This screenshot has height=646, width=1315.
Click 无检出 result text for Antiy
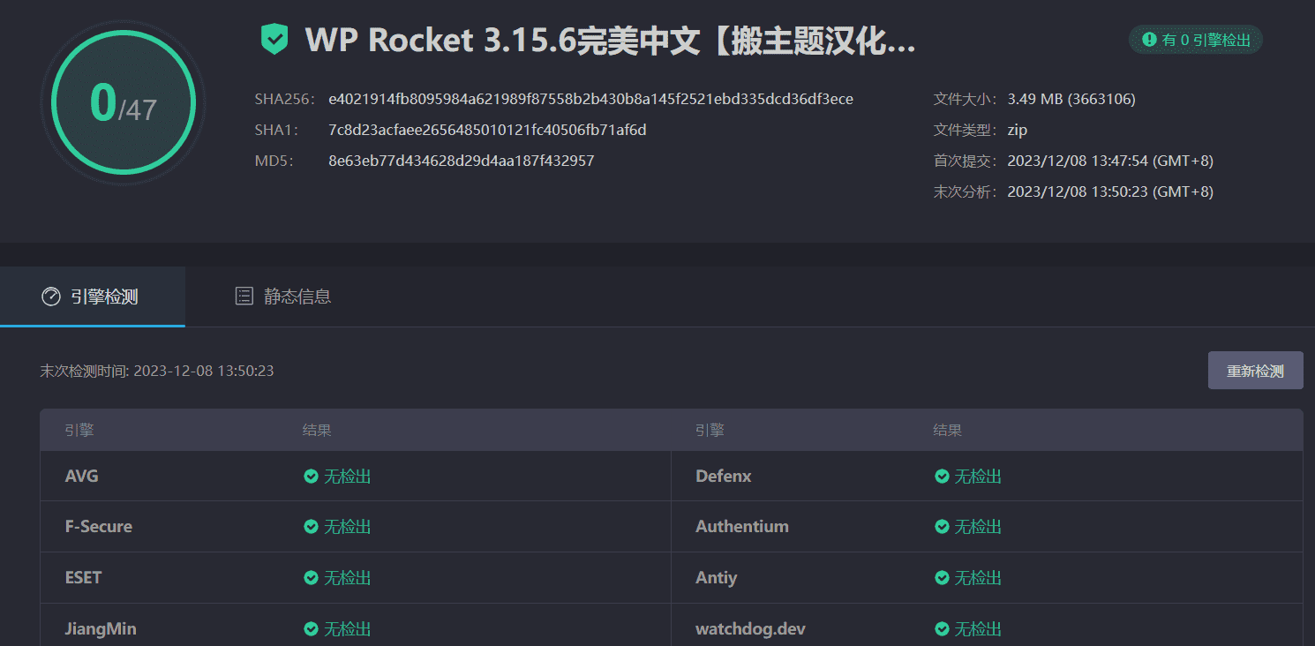[x=979, y=578]
